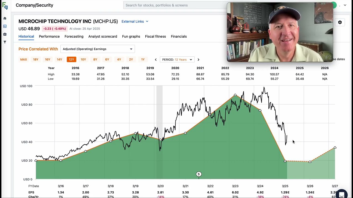
Task: Switch to the Forecasting tab
Action: pyautogui.click(x=74, y=37)
